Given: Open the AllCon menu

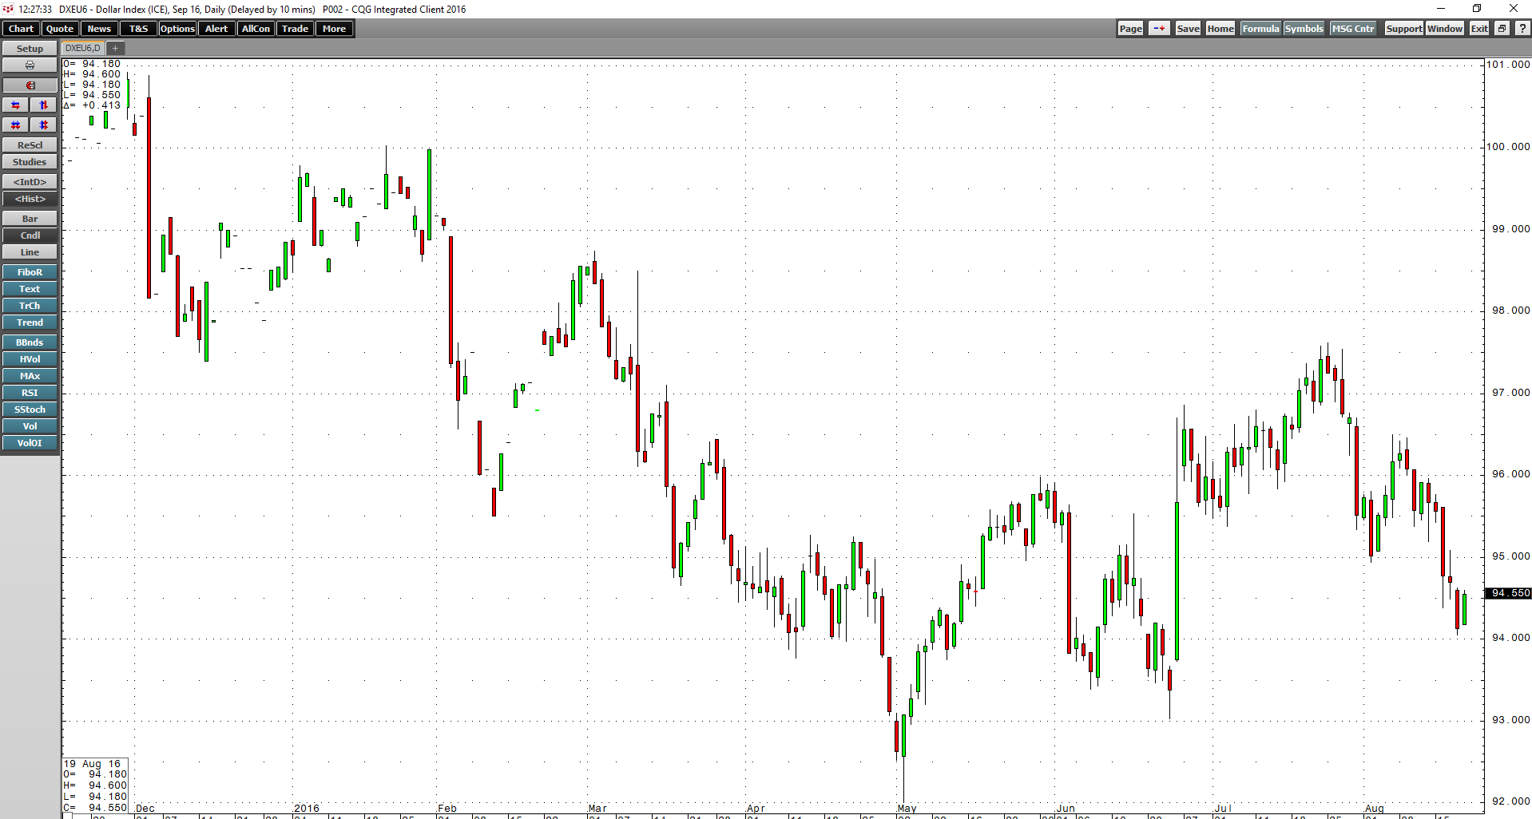Looking at the screenshot, I should [256, 29].
